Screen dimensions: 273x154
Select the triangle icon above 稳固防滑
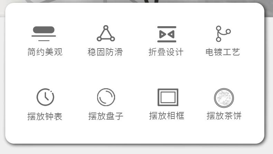point(106,33)
